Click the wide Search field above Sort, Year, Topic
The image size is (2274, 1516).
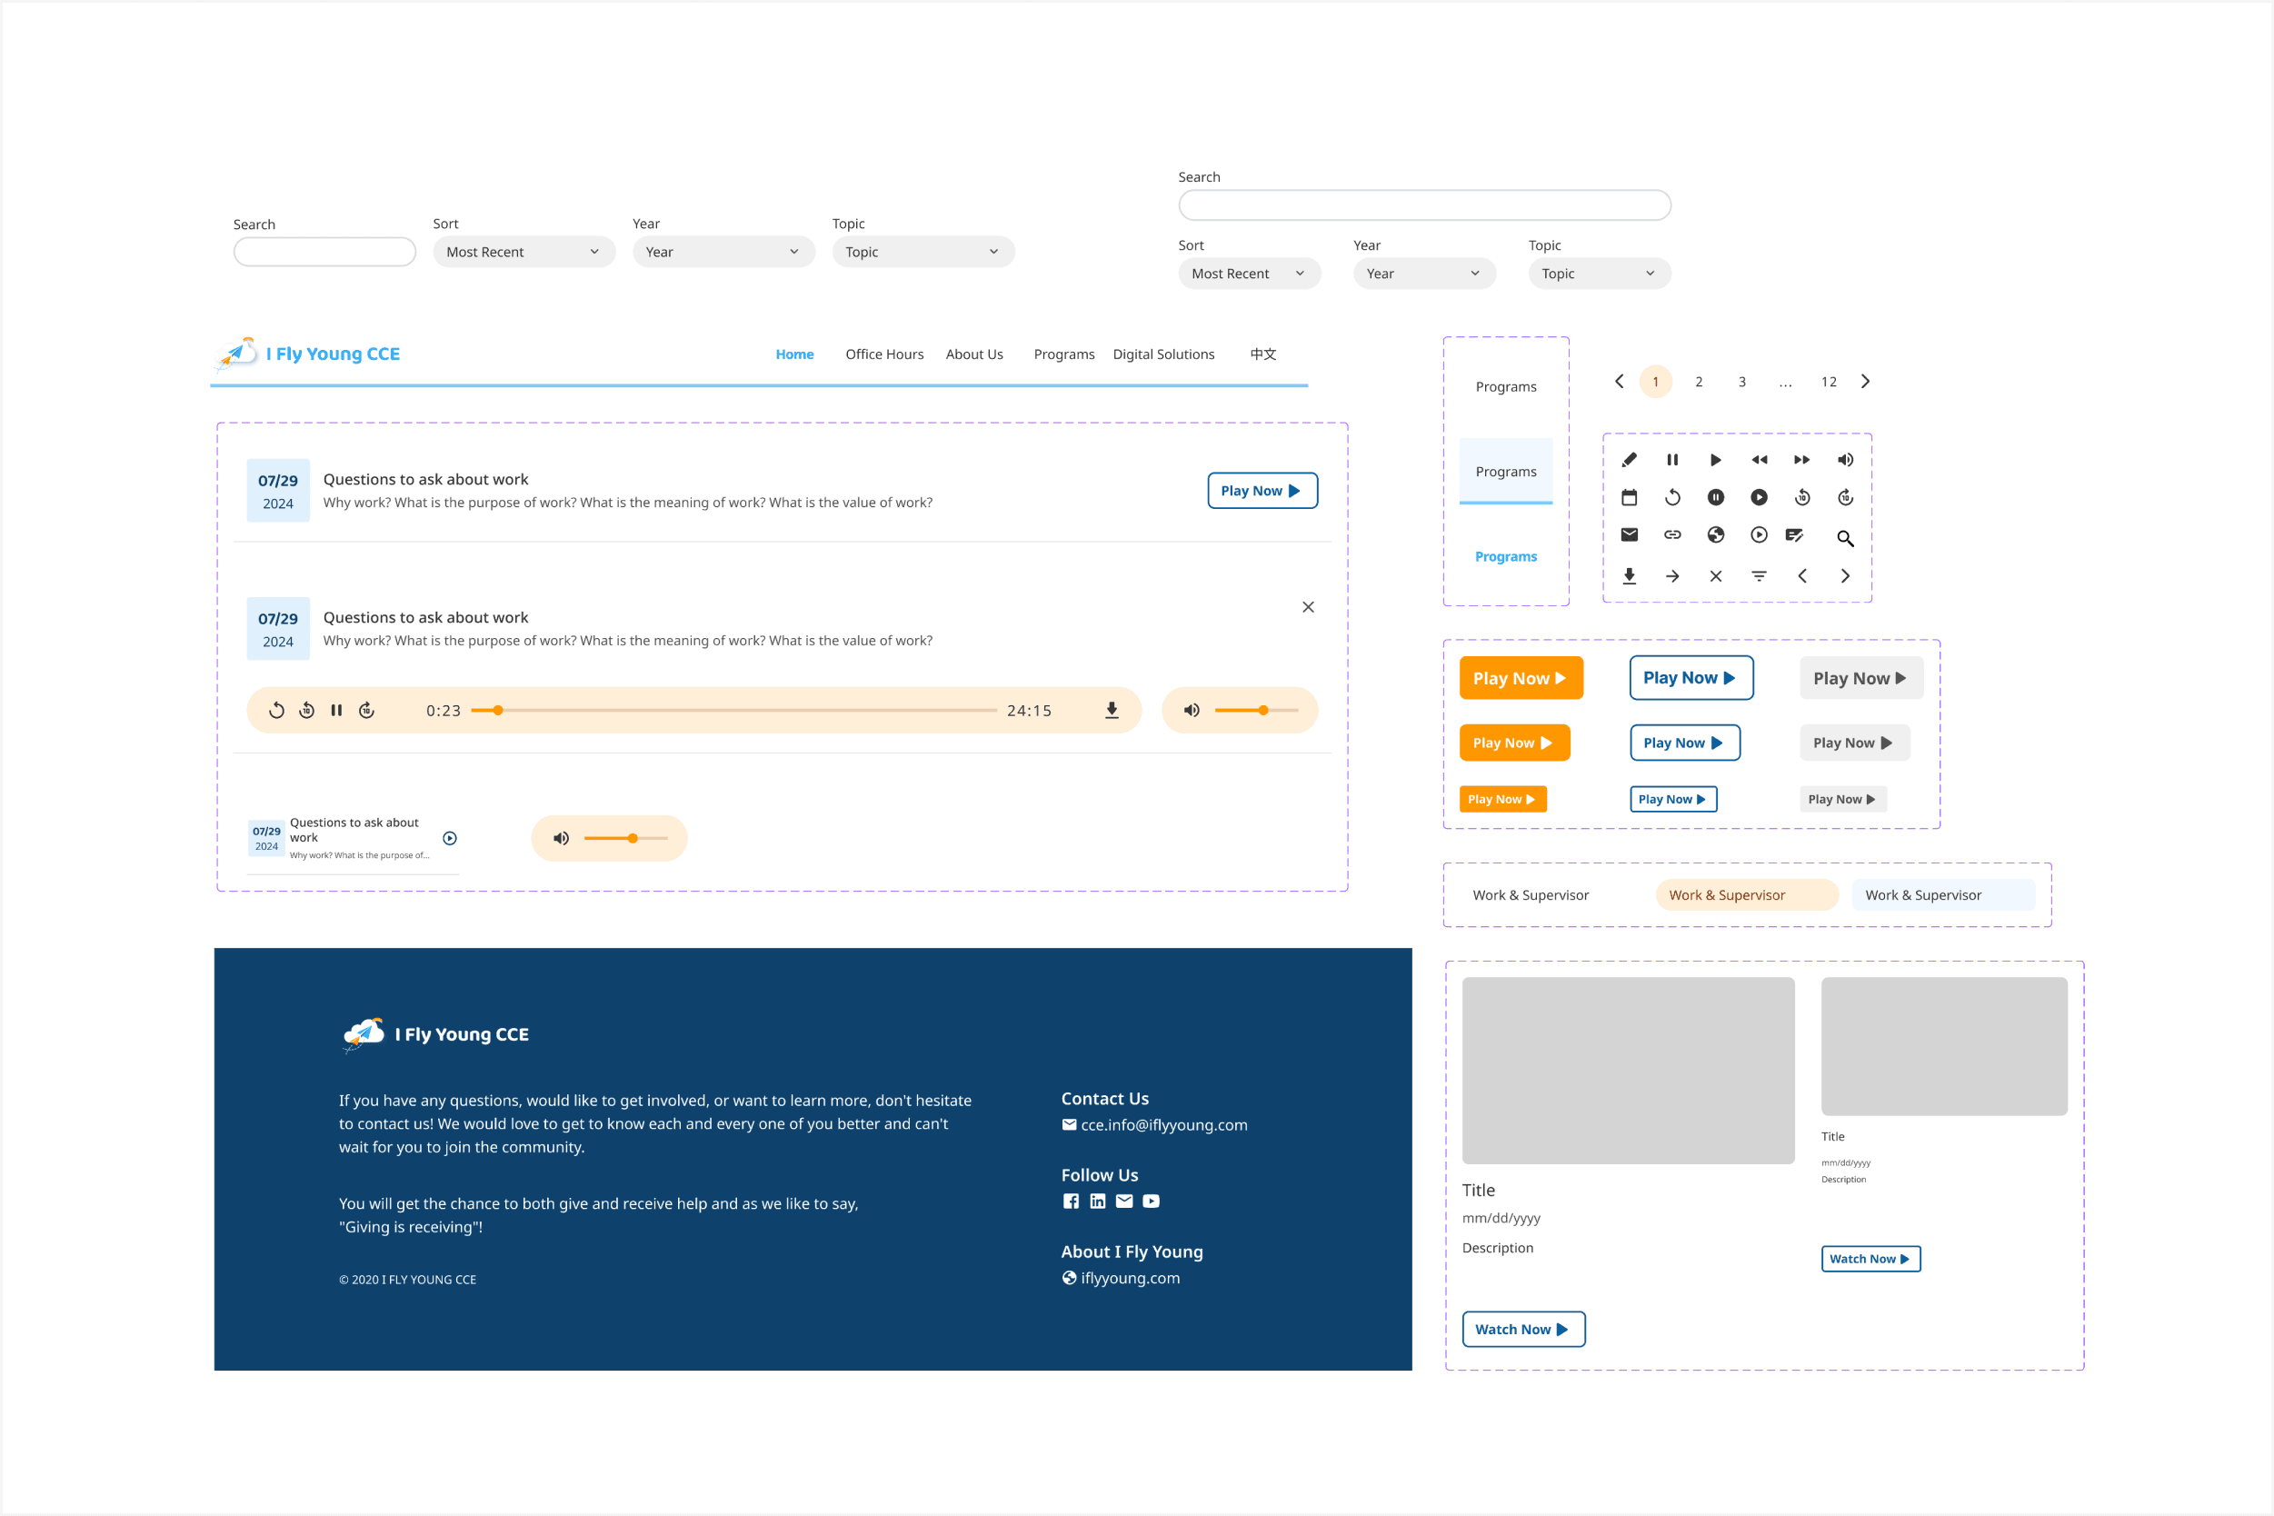(x=1424, y=205)
